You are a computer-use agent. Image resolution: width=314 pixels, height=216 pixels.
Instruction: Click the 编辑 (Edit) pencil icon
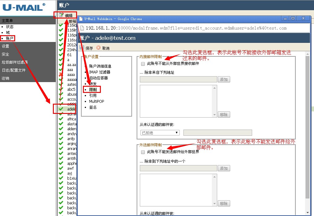(61, 15)
